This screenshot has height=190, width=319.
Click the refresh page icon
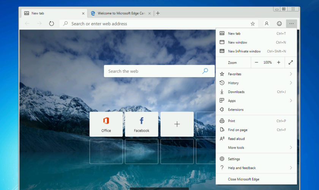(x=51, y=24)
